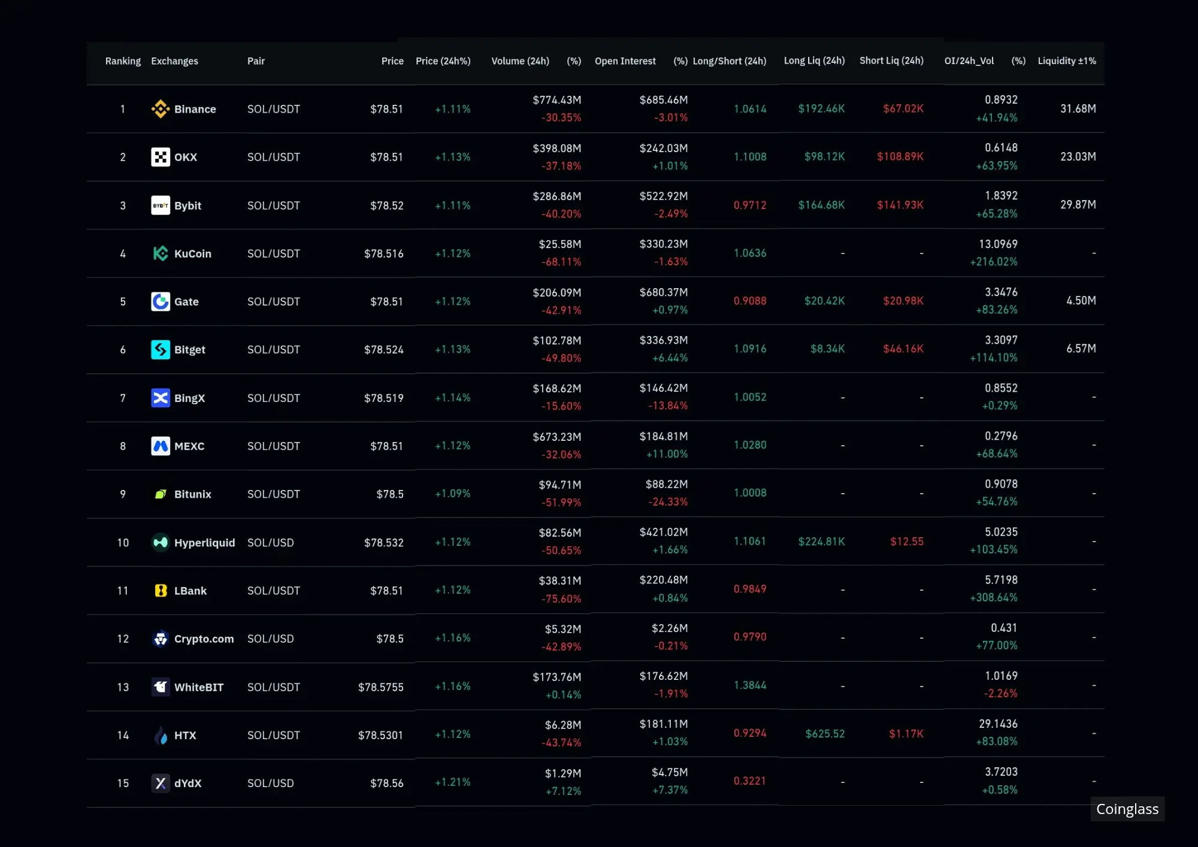Viewport: 1198px width, 847px height.
Task: Select Crypto.com open interest $2.26M
Action: (x=670, y=628)
